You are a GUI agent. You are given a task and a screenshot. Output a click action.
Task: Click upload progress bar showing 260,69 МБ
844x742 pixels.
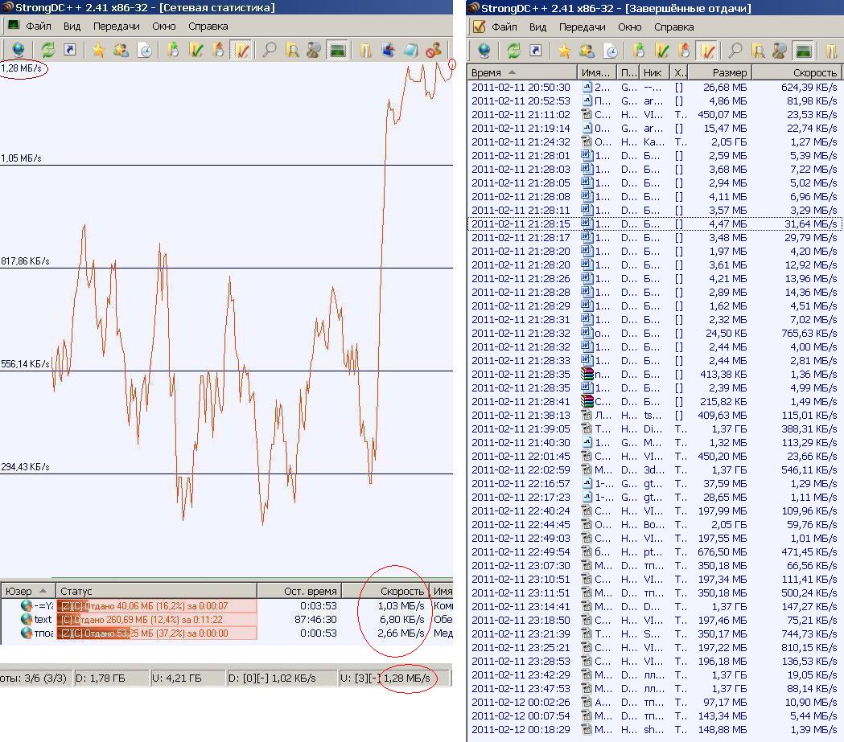click(x=157, y=620)
